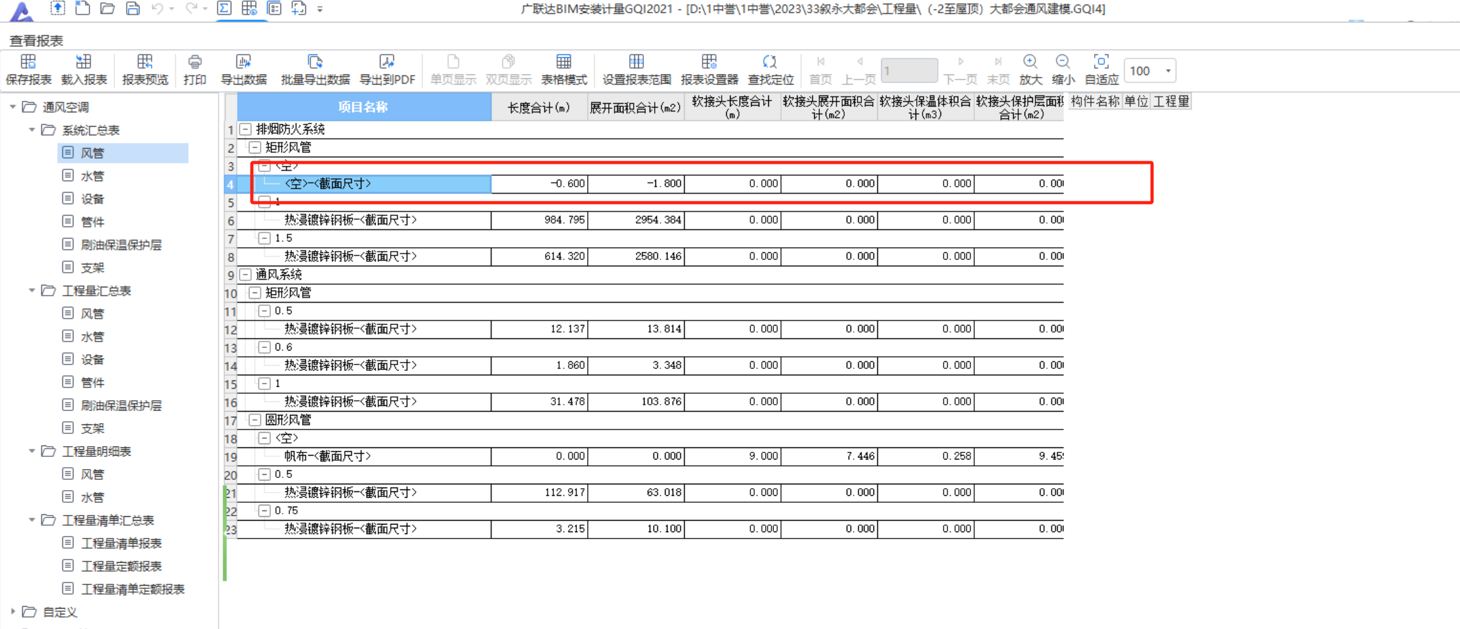Select the cell with value 2580.146
The width and height of the screenshot is (1460, 629).
pos(636,257)
